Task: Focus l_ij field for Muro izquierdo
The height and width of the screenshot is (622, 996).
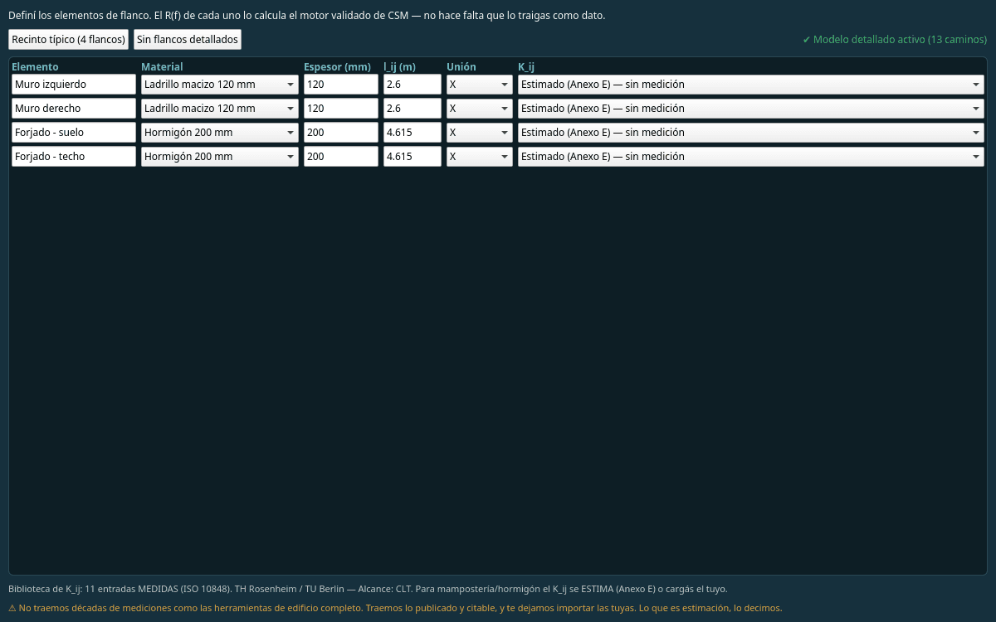Action: 413,84
